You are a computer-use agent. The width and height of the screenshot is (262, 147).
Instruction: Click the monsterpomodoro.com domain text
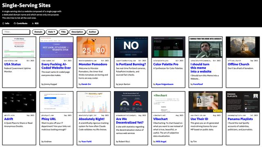point(88,60)
